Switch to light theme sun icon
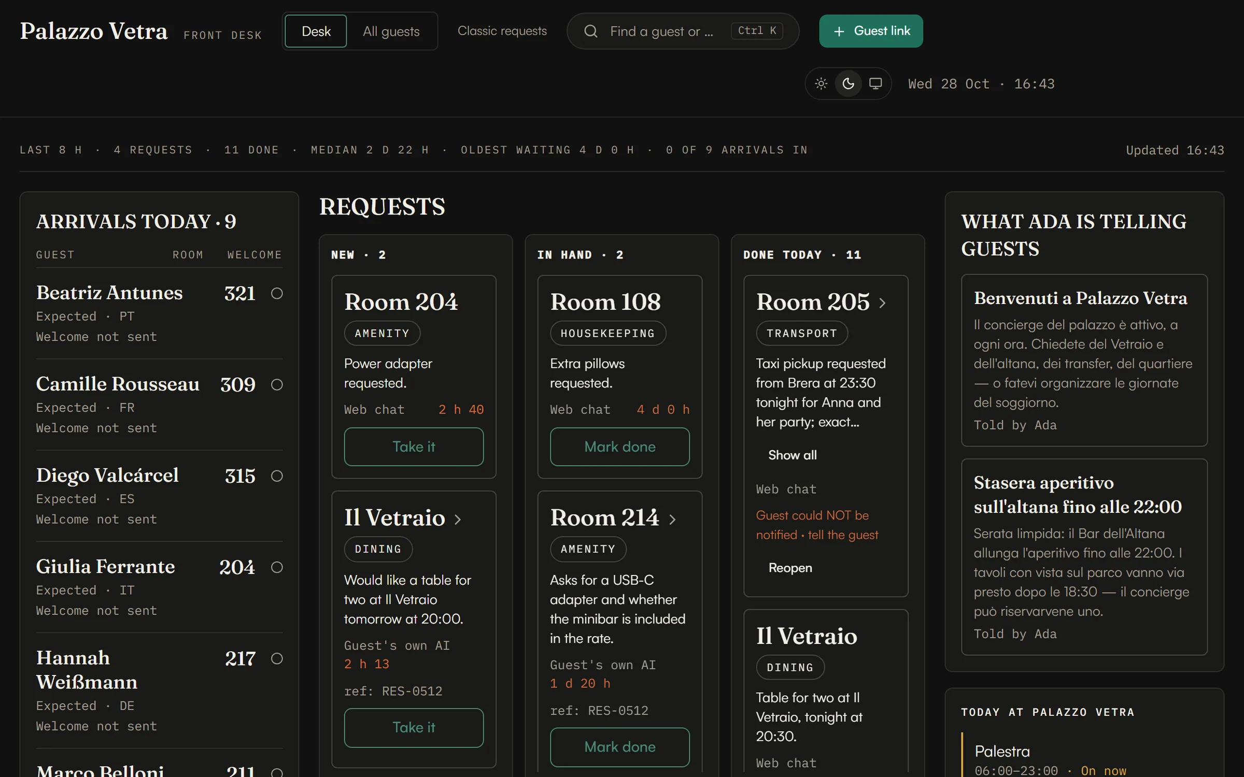Viewport: 1244px width, 777px height. (x=821, y=83)
